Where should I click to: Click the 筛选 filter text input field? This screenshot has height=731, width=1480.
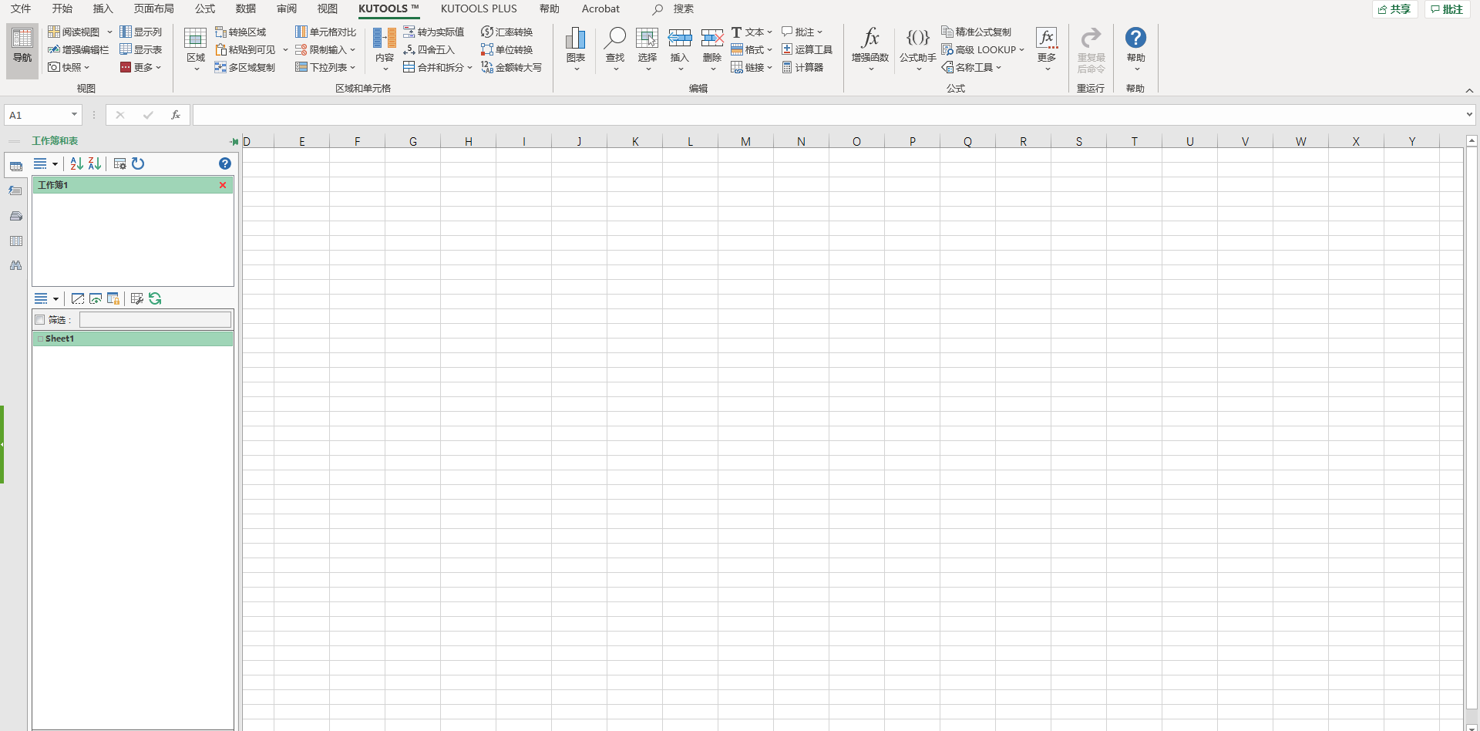(155, 320)
